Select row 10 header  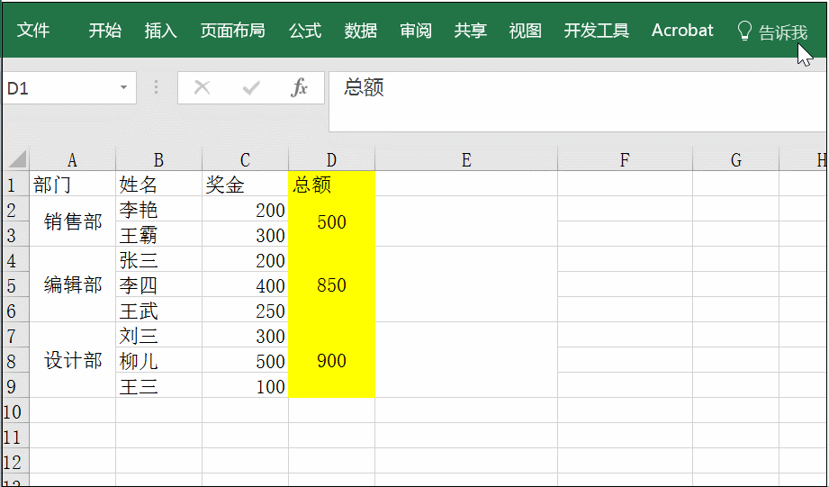16,410
